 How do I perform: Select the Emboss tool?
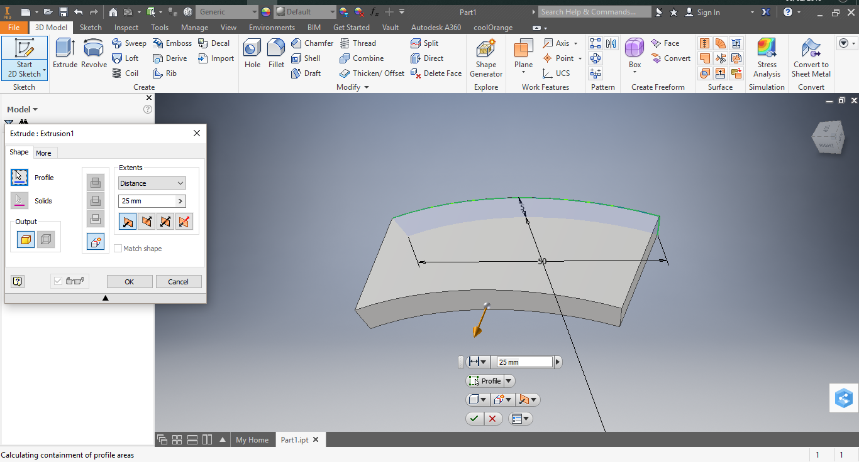172,43
